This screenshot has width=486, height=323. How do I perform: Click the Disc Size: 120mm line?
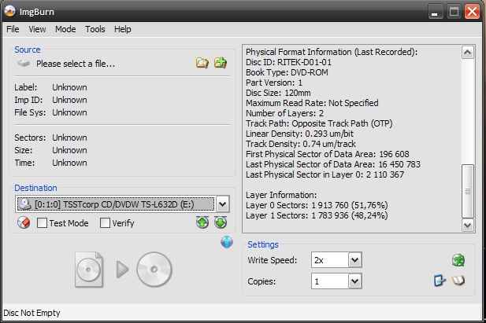tap(278, 93)
